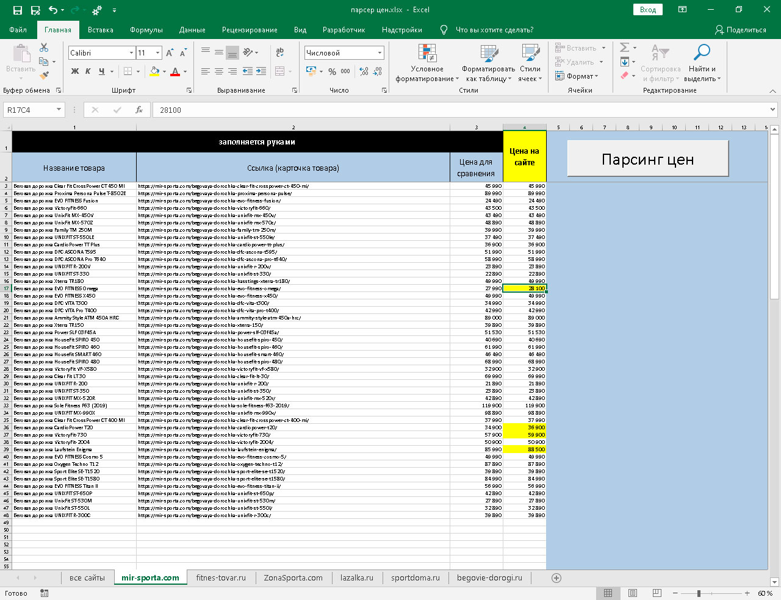Click the AutoSum sigma icon

(x=625, y=48)
